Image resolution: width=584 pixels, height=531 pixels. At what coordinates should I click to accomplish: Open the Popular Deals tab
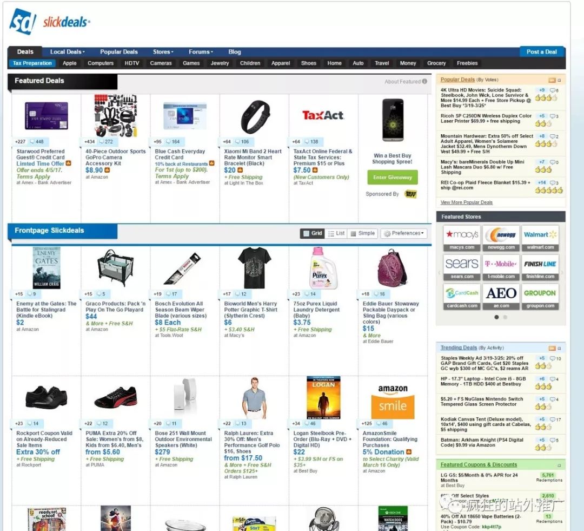[x=119, y=52]
